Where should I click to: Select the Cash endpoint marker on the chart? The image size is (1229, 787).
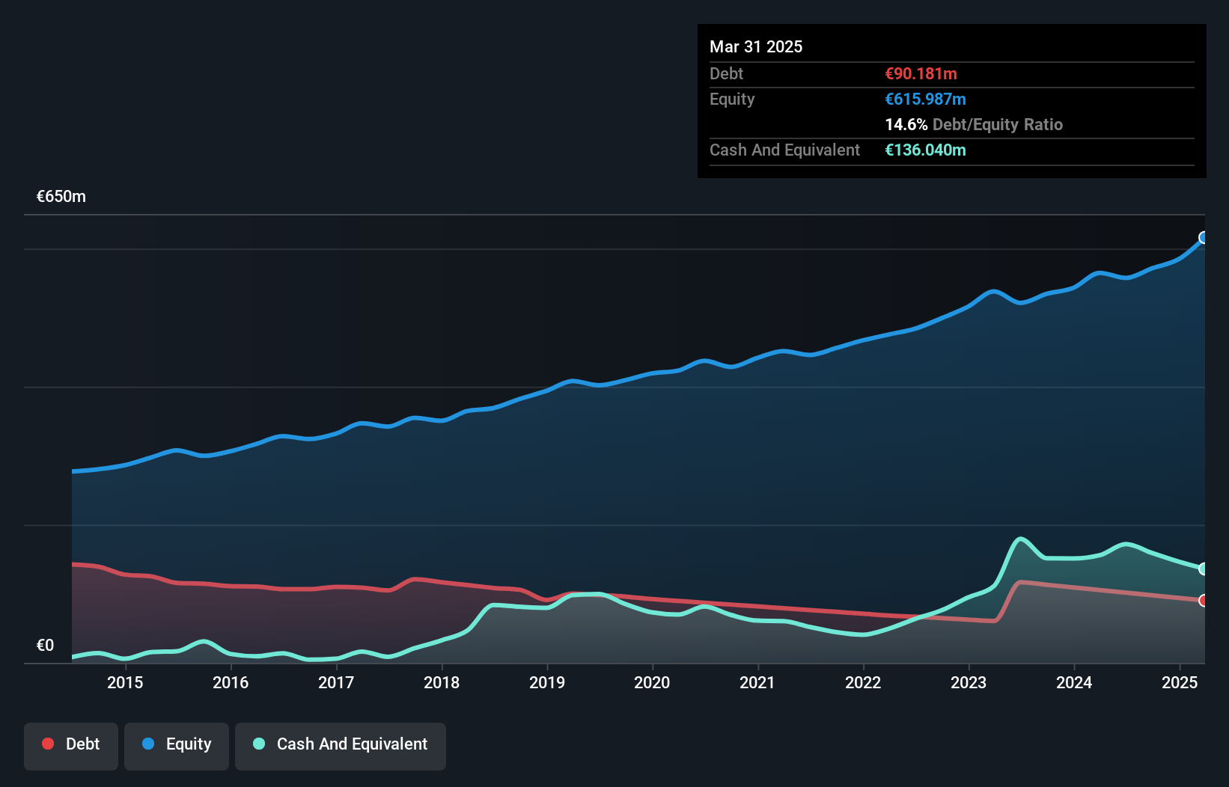[1203, 568]
